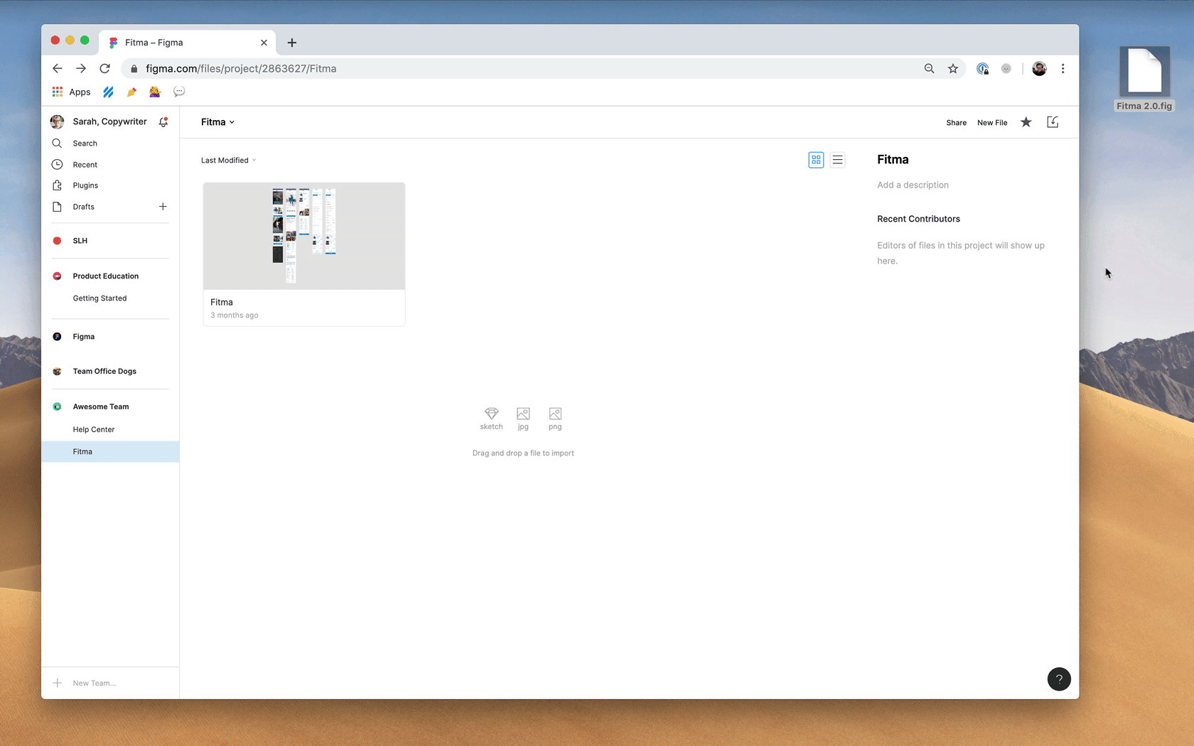Click Add a description field

[913, 185]
